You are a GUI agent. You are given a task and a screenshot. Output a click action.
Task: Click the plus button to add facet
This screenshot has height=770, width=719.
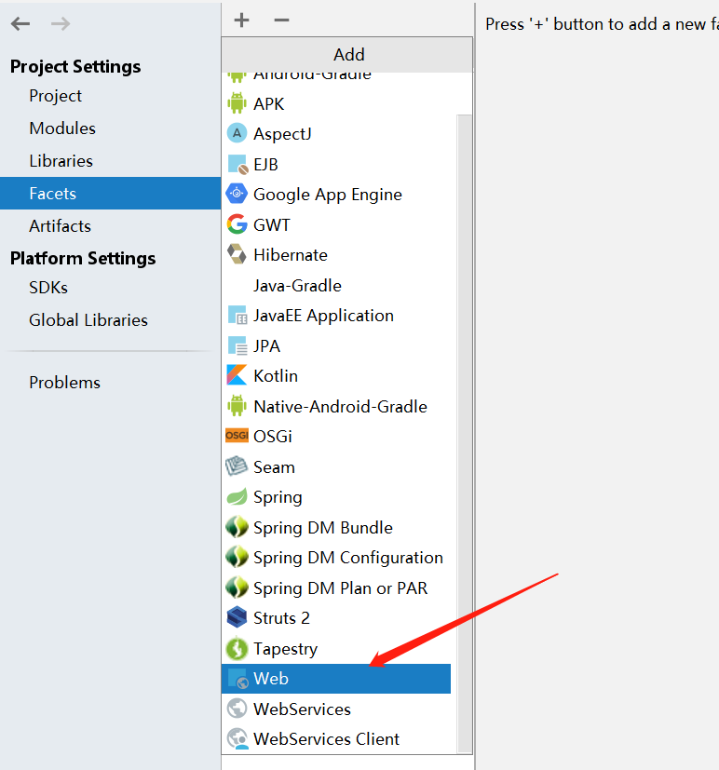[242, 20]
